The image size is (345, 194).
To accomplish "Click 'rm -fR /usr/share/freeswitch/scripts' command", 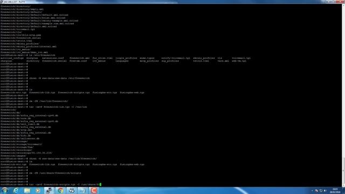I will pyautogui.click(x=41, y=173).
